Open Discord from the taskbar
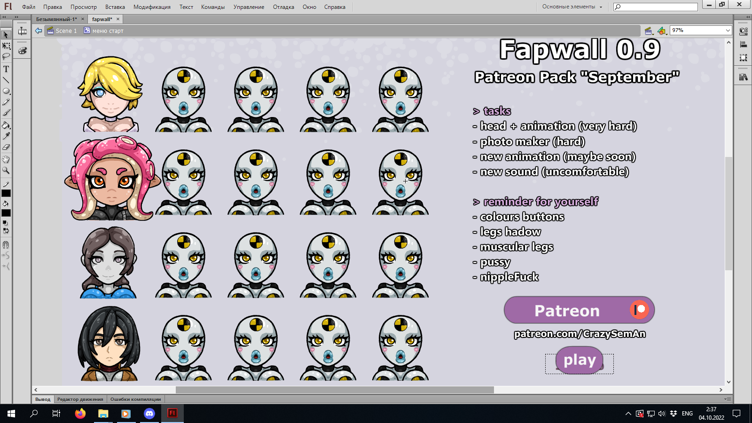 tap(149, 414)
